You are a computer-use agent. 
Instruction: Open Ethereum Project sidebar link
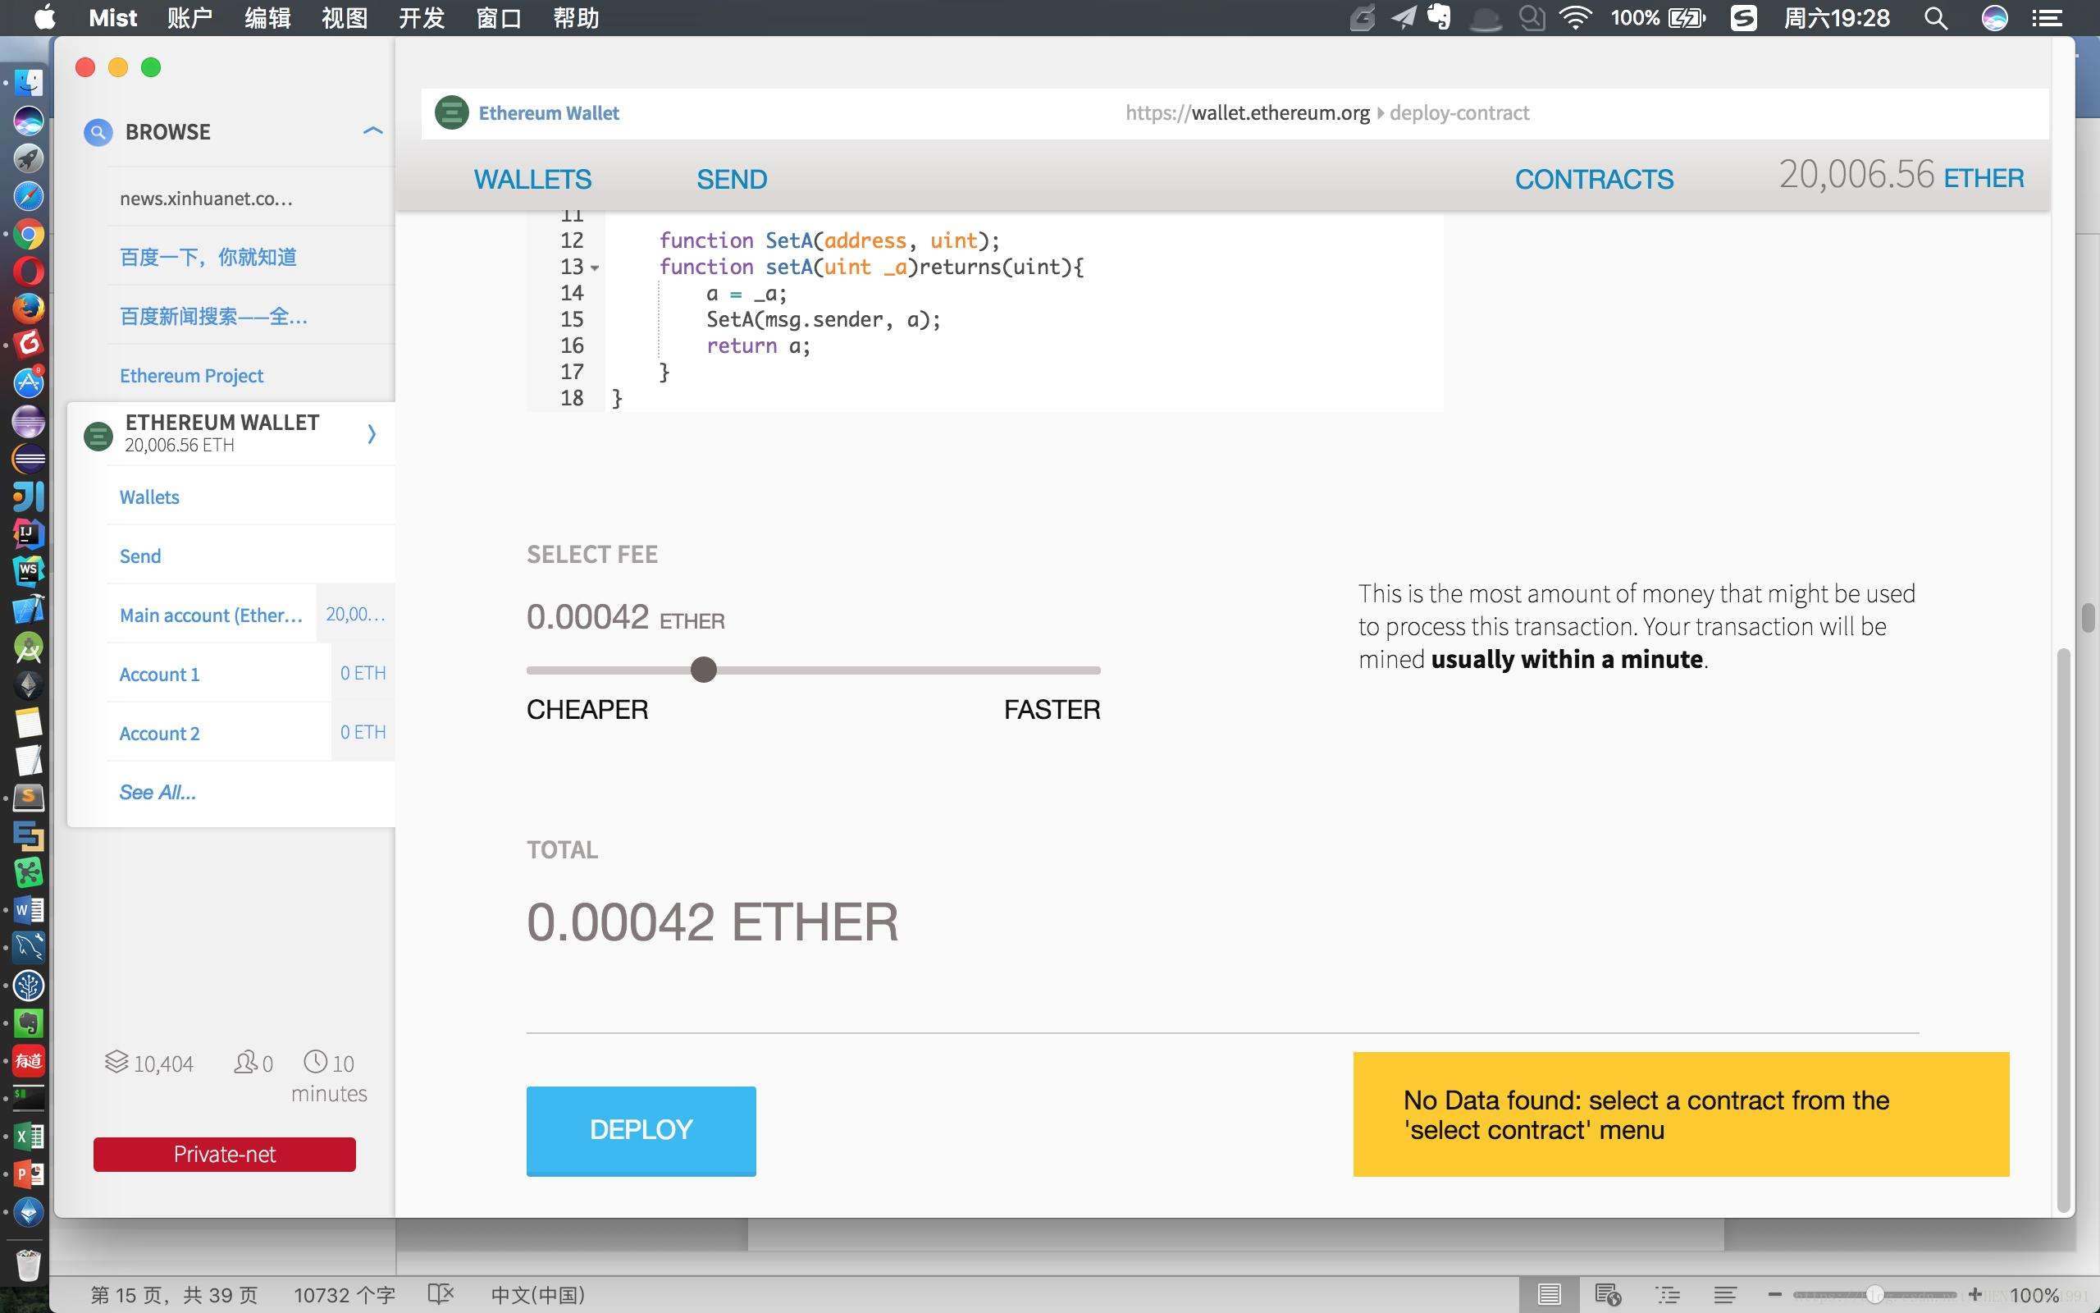[192, 375]
